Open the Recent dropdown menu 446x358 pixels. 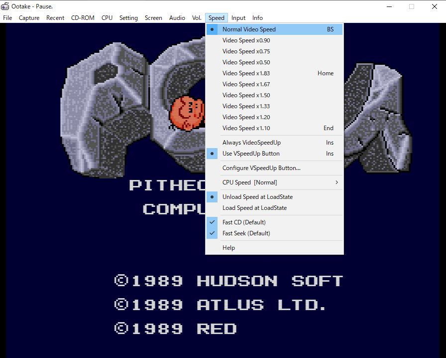coord(55,18)
